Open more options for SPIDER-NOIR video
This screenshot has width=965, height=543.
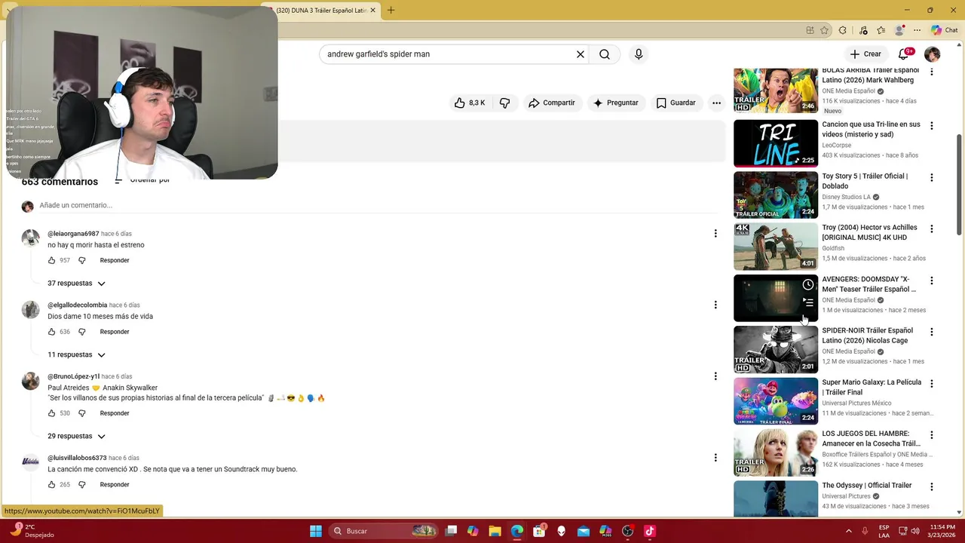[932, 332]
